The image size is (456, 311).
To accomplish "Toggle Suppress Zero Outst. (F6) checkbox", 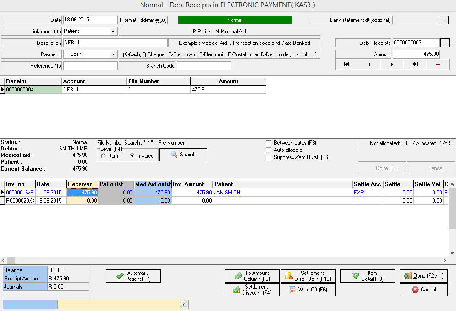I will click(269, 157).
